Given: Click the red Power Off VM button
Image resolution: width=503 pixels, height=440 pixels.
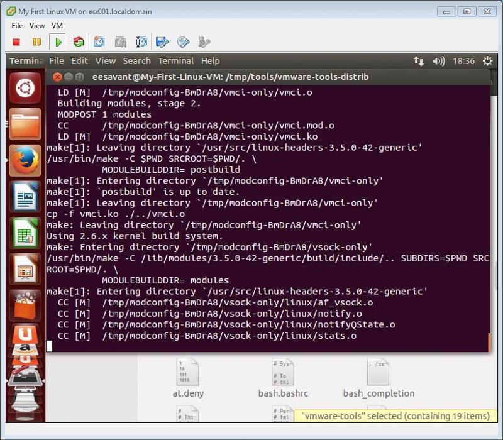Looking at the screenshot, I should (16, 42).
